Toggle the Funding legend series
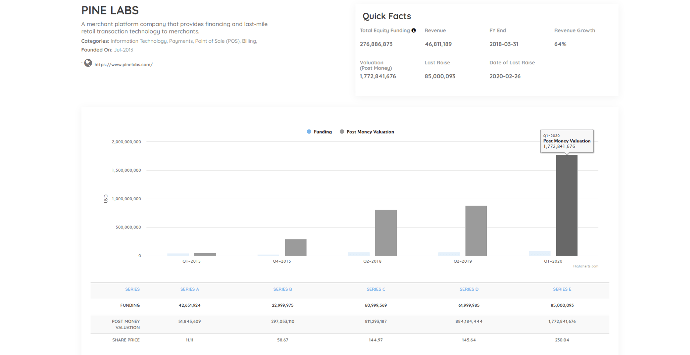 coord(319,132)
